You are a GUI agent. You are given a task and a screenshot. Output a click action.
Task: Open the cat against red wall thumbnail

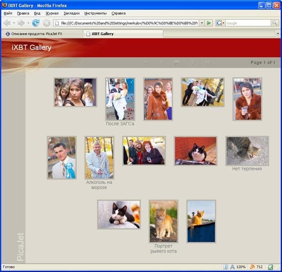point(196,151)
